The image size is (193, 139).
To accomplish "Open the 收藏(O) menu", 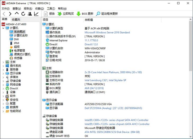I will [39, 8].
